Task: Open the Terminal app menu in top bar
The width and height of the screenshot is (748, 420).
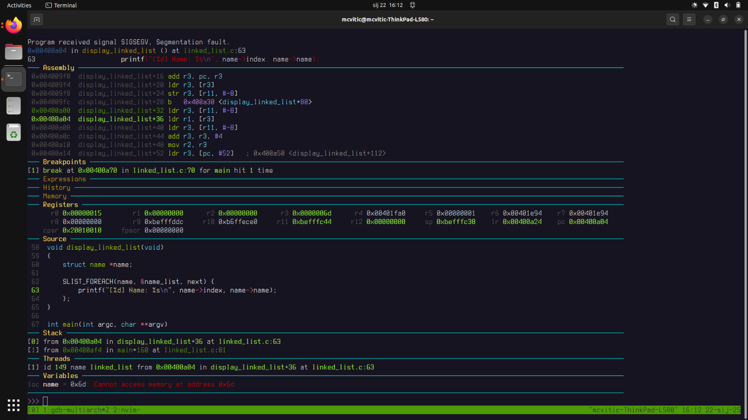Action: tap(61, 5)
